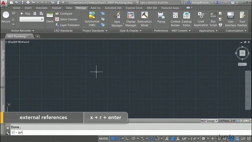Click Run Script

[x=213, y=19]
